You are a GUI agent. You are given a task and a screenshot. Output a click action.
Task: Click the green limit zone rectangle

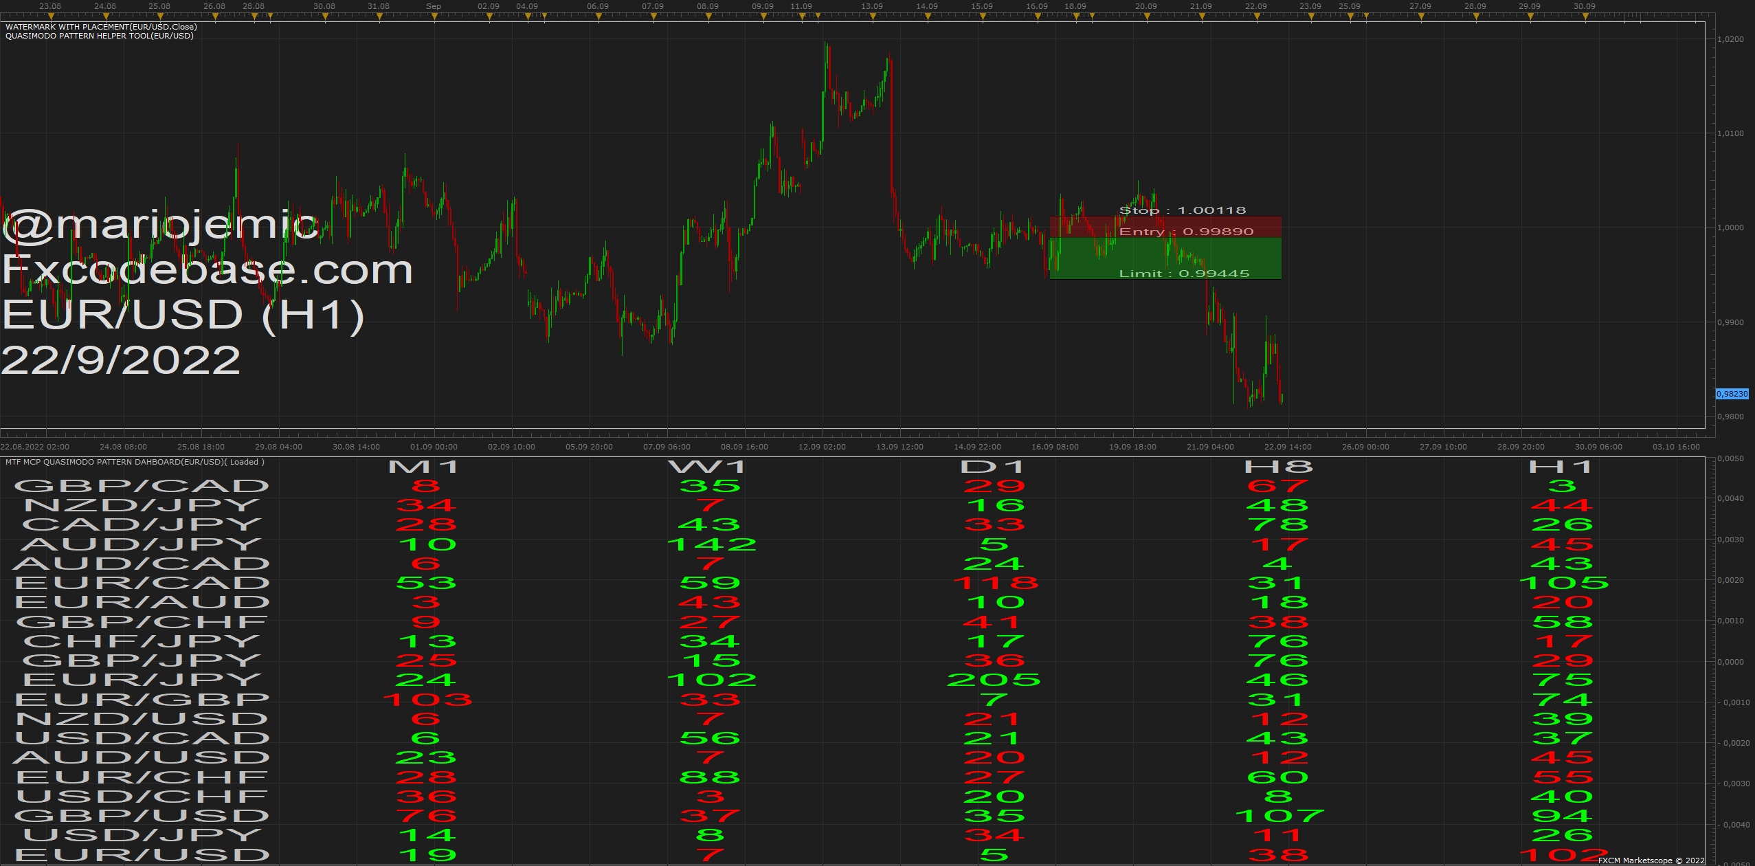[x=1165, y=258]
